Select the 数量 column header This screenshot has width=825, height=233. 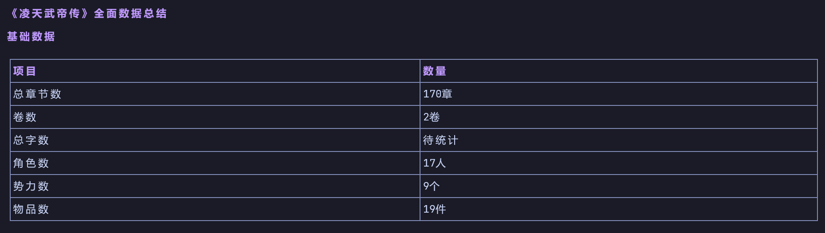pos(435,71)
